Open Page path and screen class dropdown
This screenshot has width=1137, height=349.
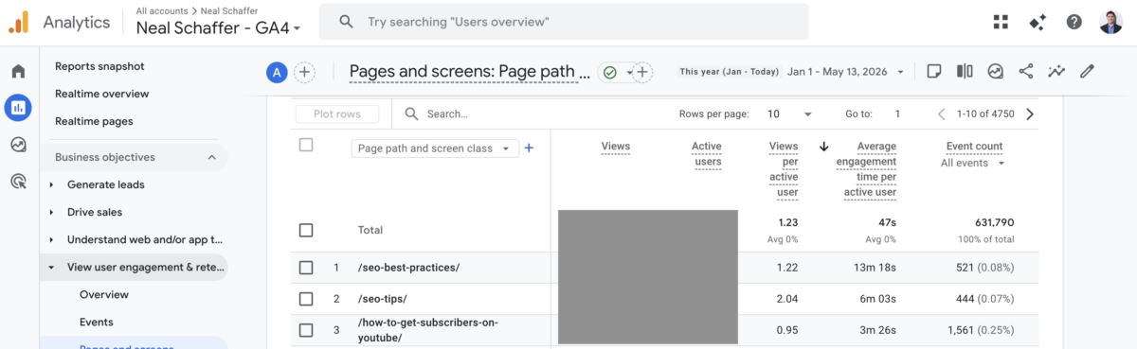coord(435,148)
